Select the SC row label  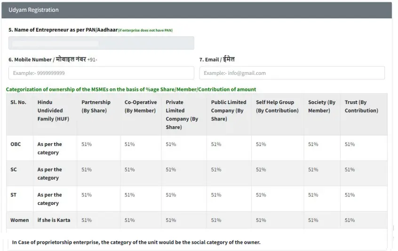click(14, 170)
